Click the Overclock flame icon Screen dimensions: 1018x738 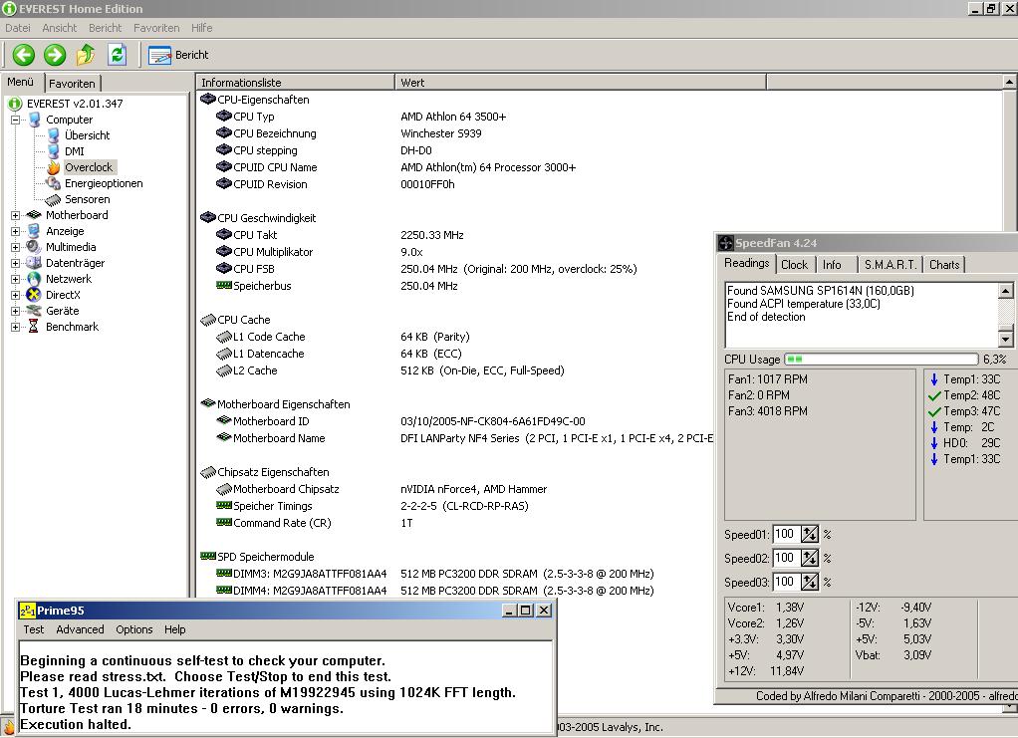(53, 167)
